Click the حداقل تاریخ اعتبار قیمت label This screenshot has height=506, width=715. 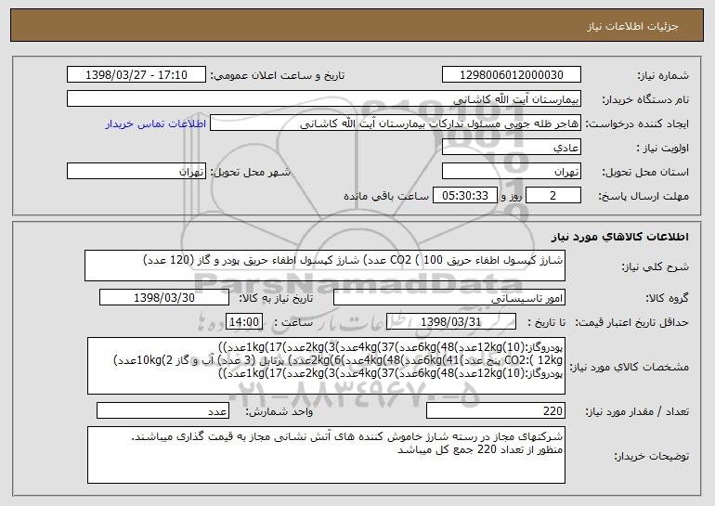(x=631, y=323)
